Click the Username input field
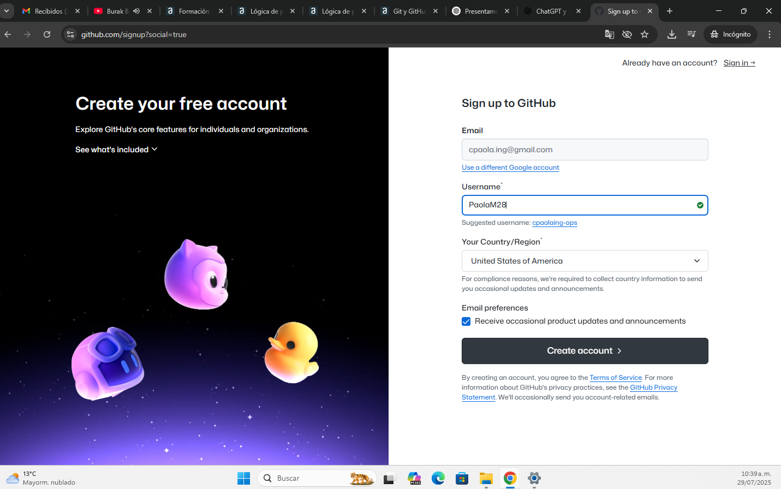781x489 pixels. coord(585,205)
